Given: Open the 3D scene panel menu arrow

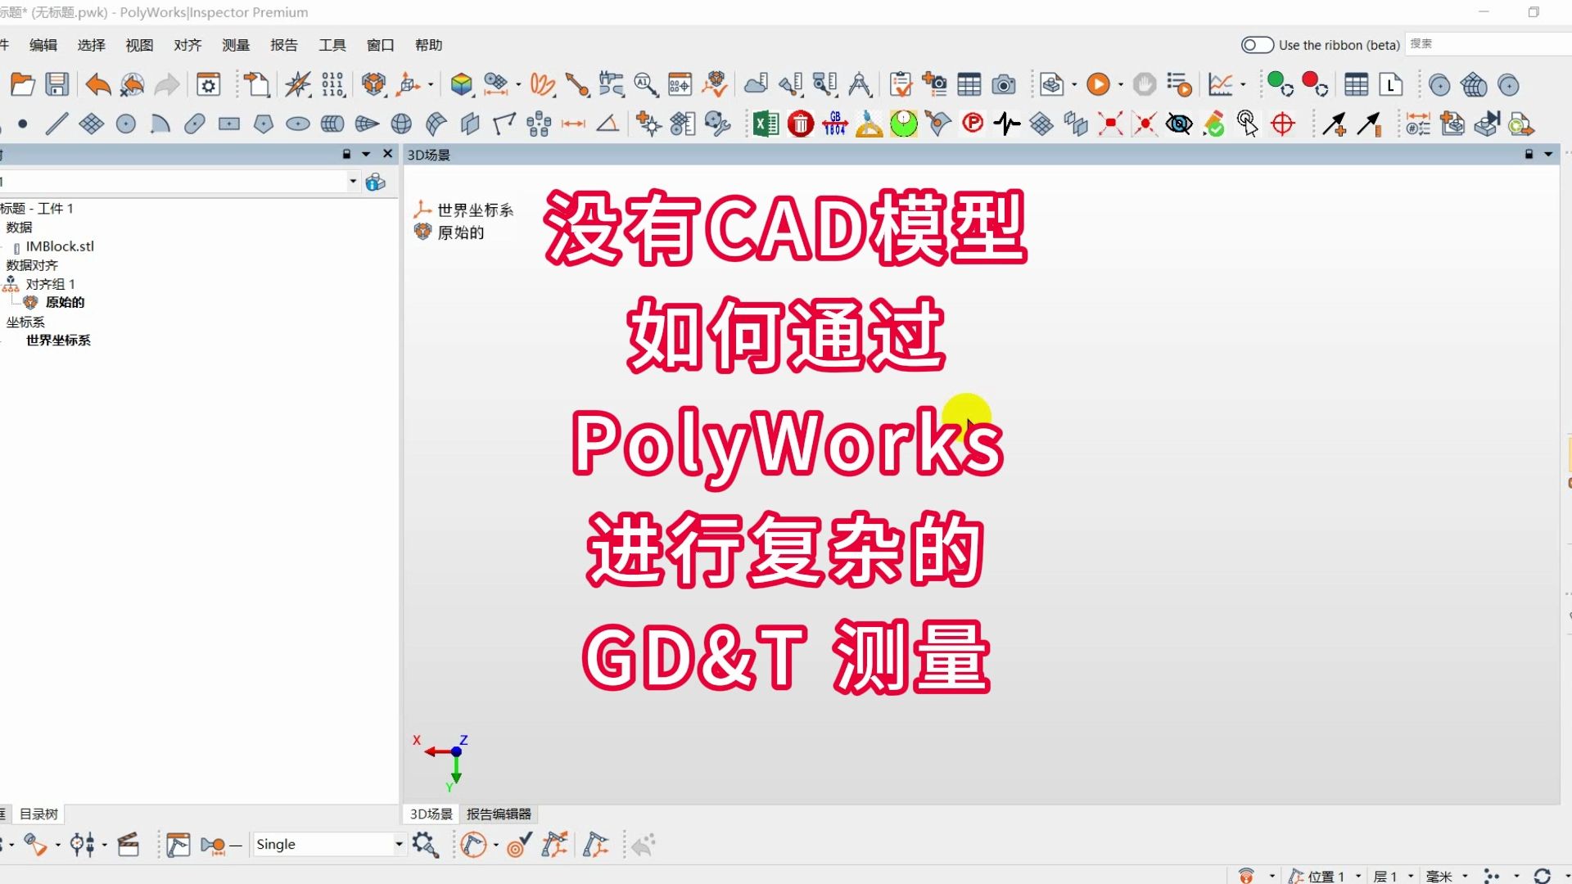Looking at the screenshot, I should pos(1548,154).
